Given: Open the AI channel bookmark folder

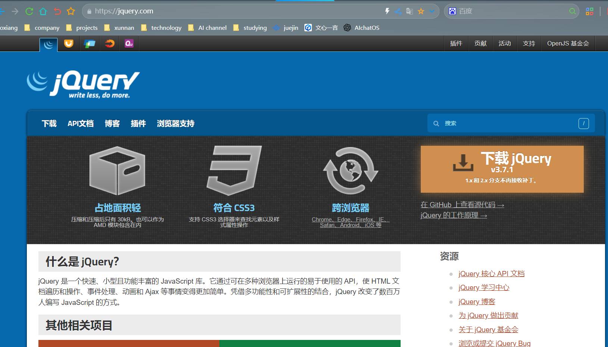Looking at the screenshot, I should tap(207, 28).
